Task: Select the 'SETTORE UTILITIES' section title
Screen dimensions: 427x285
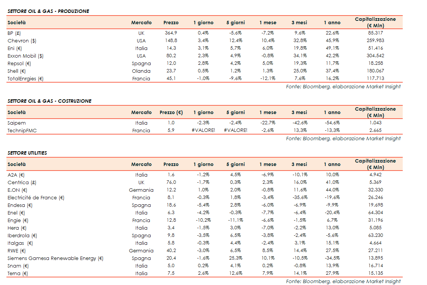Action: (x=27, y=153)
